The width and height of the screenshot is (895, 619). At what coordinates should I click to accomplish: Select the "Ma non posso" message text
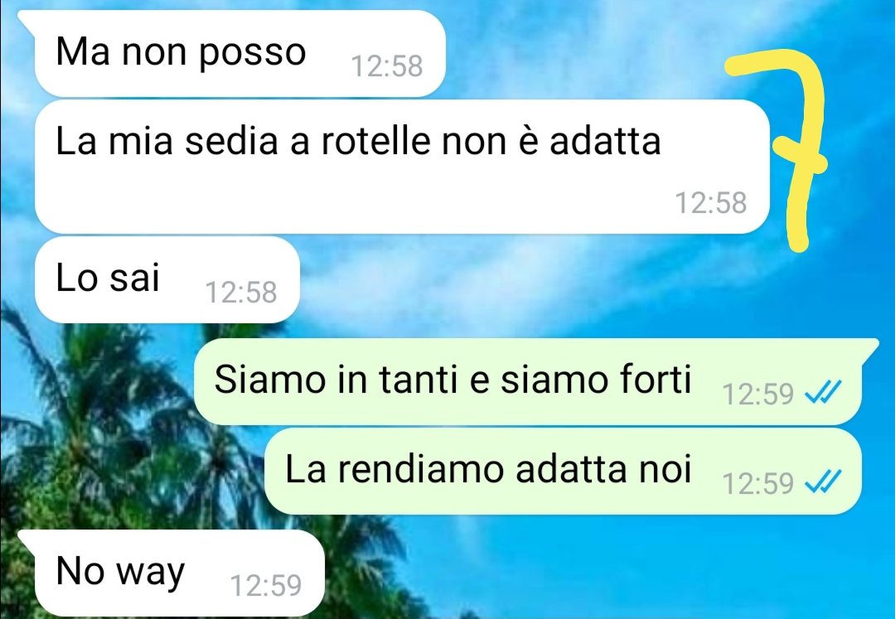click(x=181, y=52)
